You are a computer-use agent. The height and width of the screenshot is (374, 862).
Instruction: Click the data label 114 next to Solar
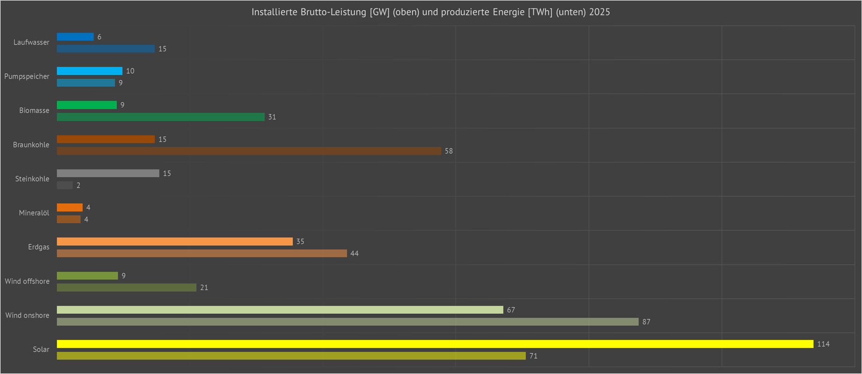(823, 344)
